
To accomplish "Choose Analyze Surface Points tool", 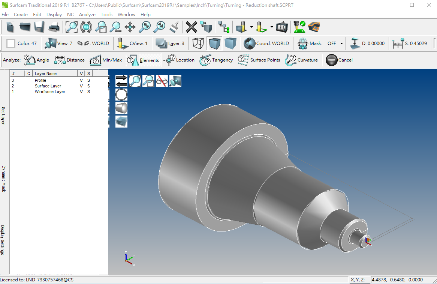I will 259,60.
